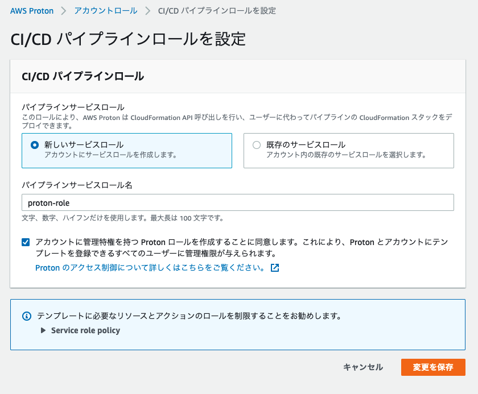The image size is (478, 394).
Task: Select the 新しいサービスロール radio button
Action: (29, 144)
